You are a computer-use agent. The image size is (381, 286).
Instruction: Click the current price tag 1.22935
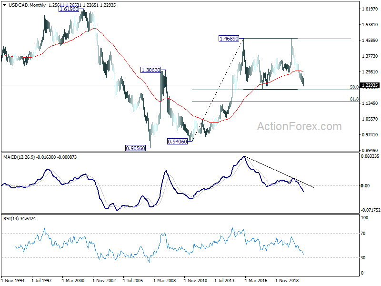pos(370,85)
